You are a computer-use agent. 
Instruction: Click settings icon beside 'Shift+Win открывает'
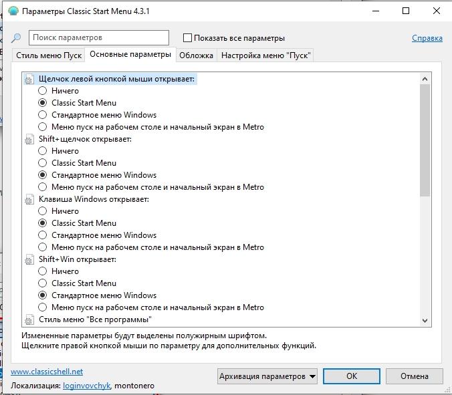(x=29, y=259)
